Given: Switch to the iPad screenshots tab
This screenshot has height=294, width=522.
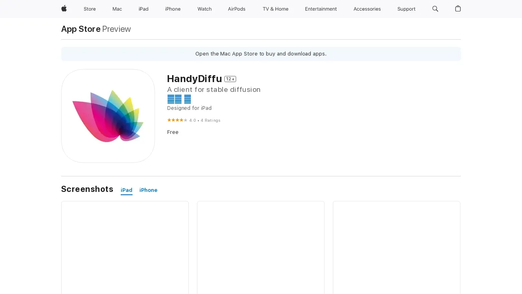Looking at the screenshot, I should [126, 190].
